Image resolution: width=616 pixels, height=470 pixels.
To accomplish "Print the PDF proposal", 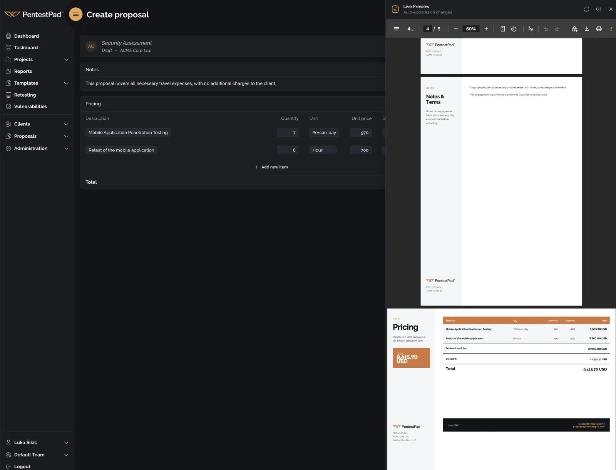I will tap(599, 29).
